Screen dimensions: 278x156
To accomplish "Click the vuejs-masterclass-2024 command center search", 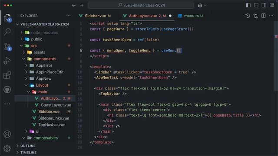I will pyautogui.click(x=141, y=5).
